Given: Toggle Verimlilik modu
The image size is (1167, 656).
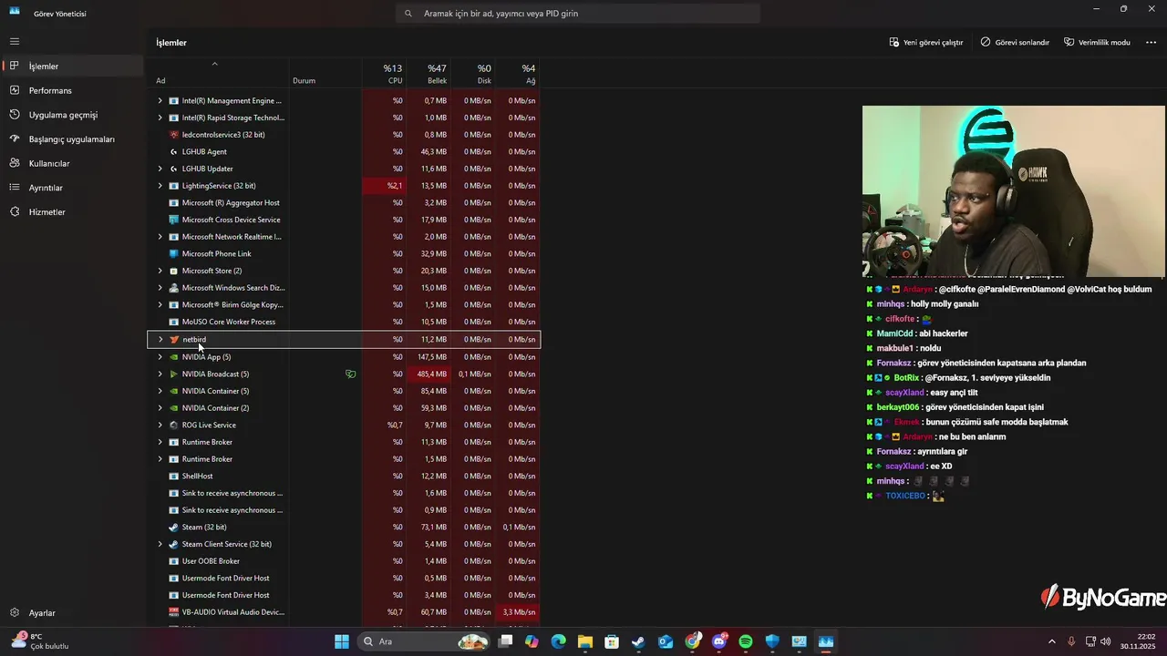Looking at the screenshot, I should [1097, 42].
